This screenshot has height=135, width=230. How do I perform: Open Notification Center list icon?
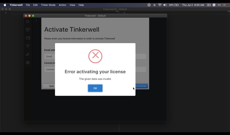pos(224,5)
